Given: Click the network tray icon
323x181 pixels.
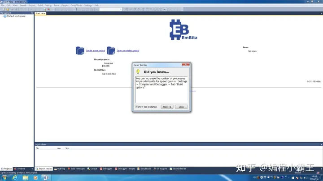Looking at the screenshot, I should (x=301, y=178).
